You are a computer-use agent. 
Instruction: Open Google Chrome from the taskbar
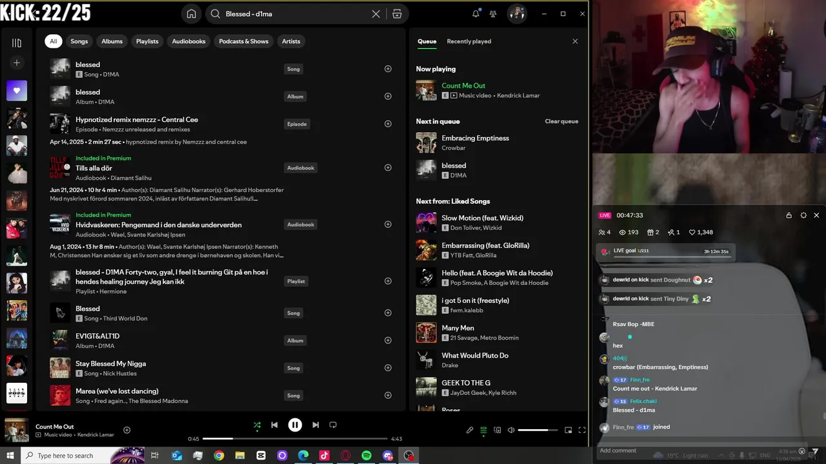point(219,456)
